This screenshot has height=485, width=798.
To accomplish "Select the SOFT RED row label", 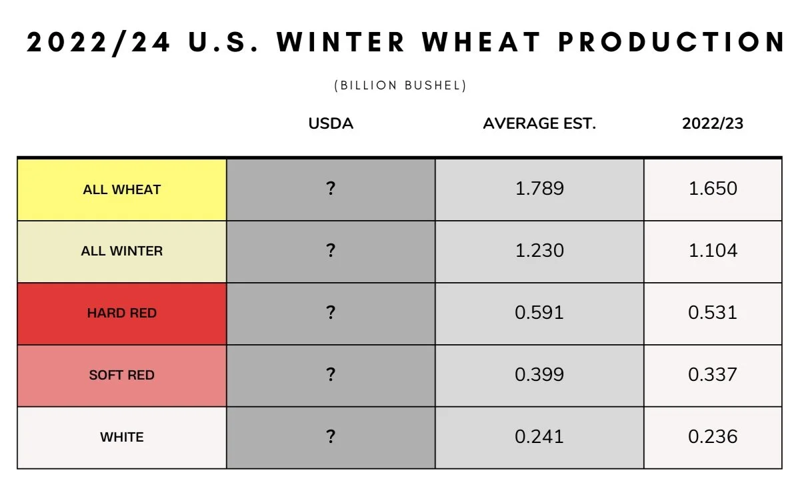I will point(121,376).
